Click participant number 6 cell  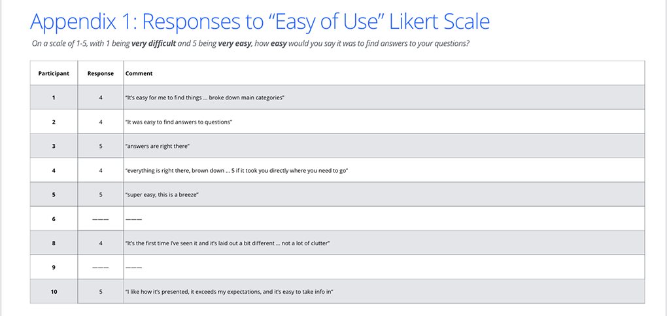coord(54,219)
